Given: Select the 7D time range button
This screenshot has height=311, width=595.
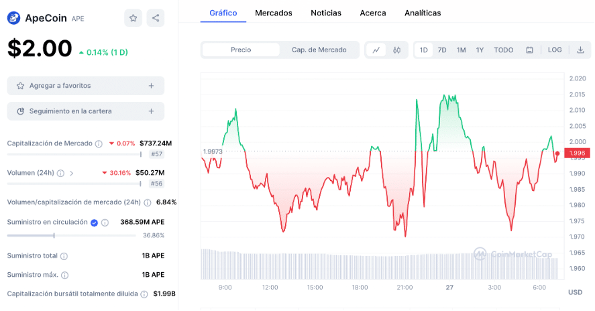Looking at the screenshot, I should 442,50.
